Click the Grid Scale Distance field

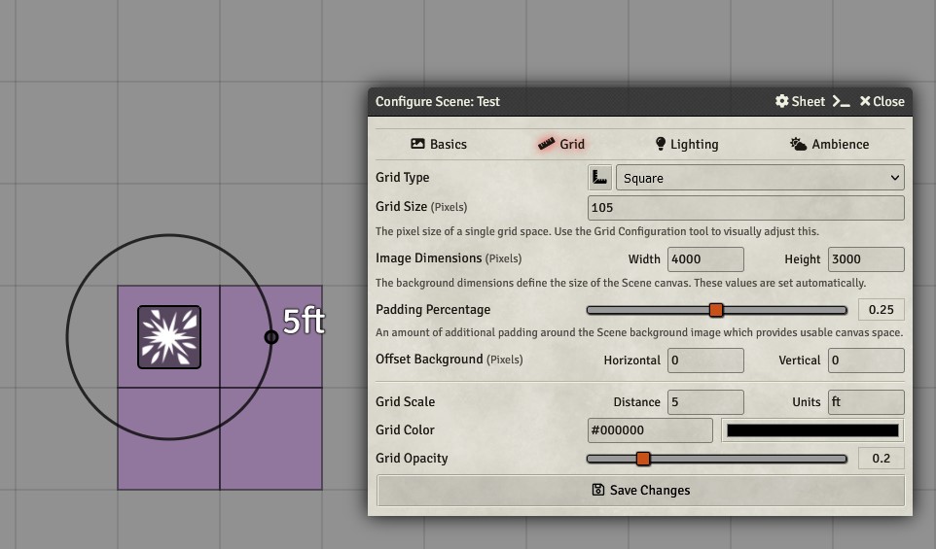[x=705, y=402]
